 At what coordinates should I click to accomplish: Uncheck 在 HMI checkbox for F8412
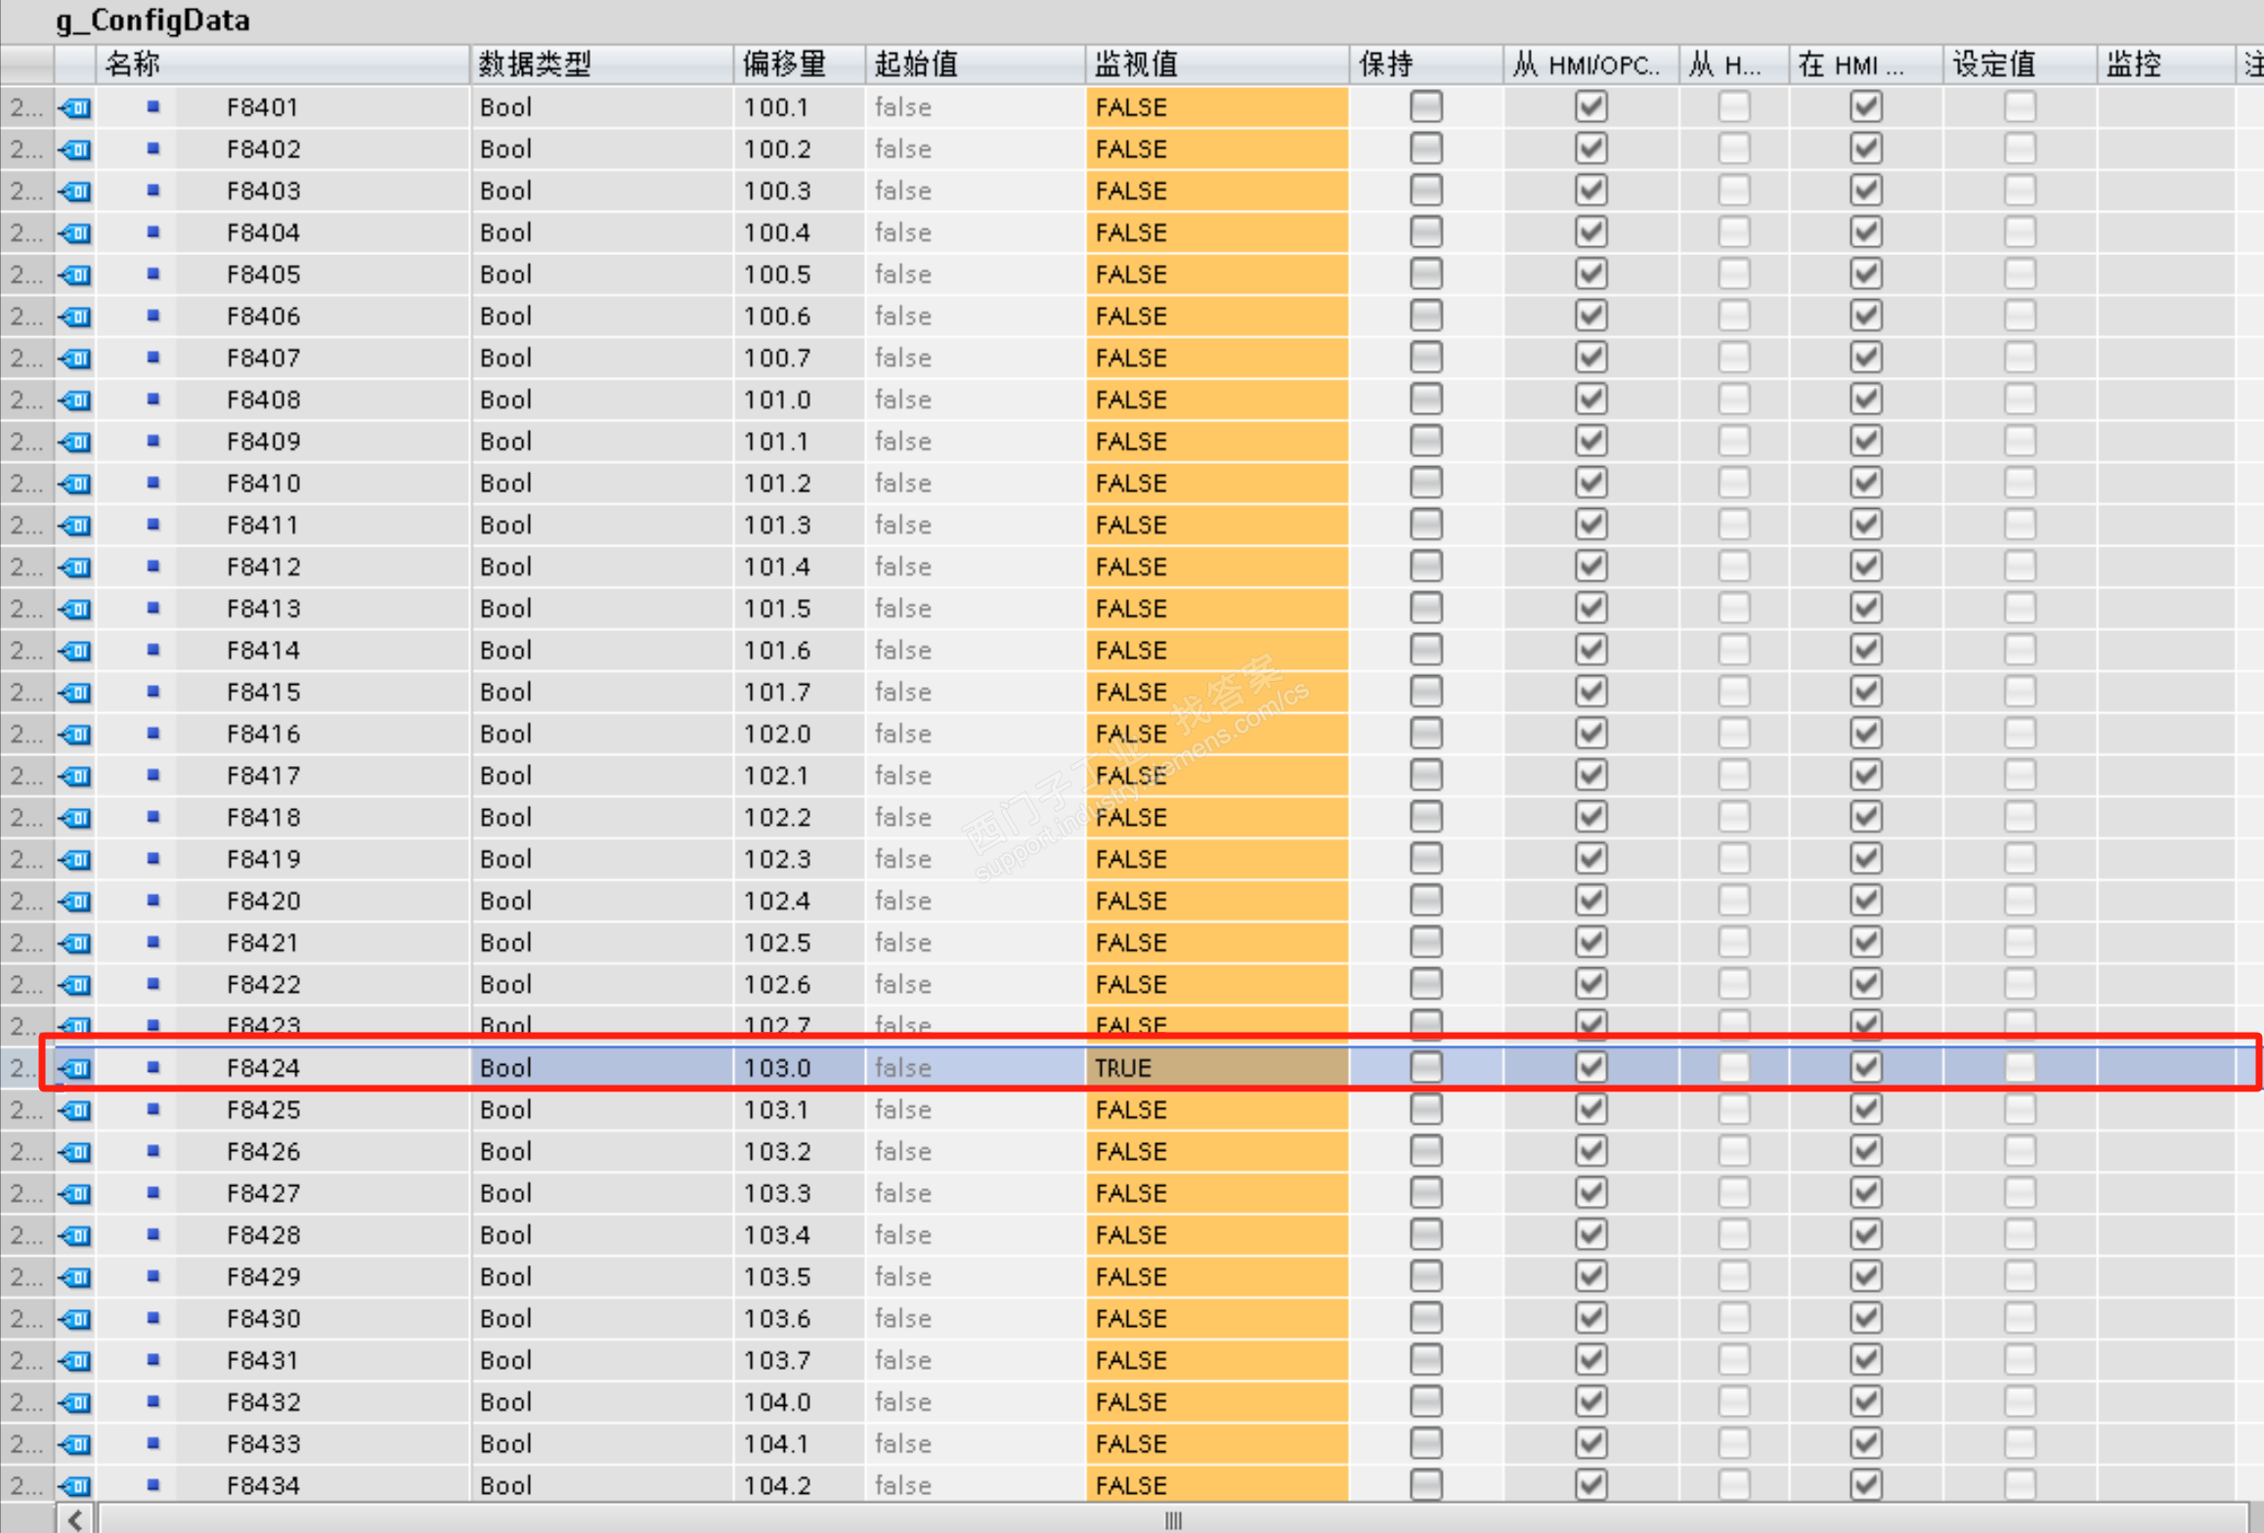[x=1865, y=566]
